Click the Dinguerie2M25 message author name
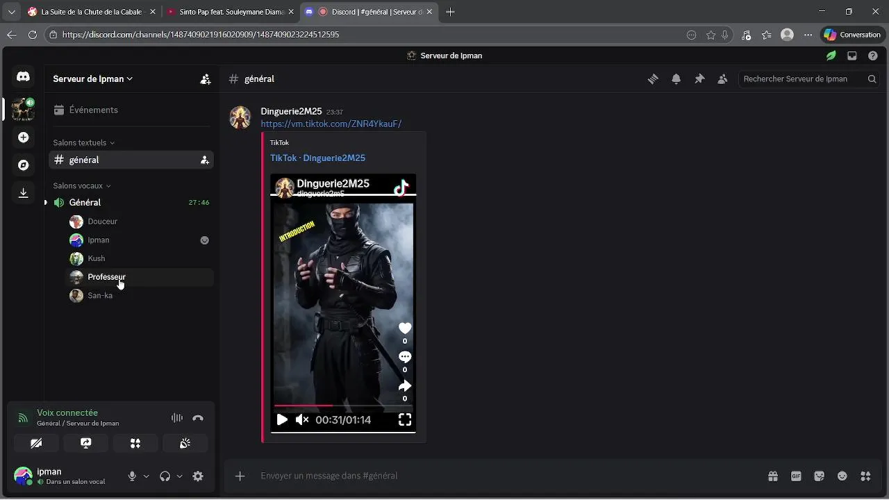This screenshot has width=889, height=500. [x=291, y=111]
